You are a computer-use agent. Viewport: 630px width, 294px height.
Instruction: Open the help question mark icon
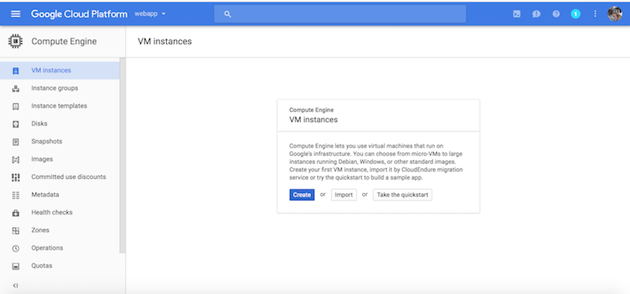pyautogui.click(x=556, y=14)
